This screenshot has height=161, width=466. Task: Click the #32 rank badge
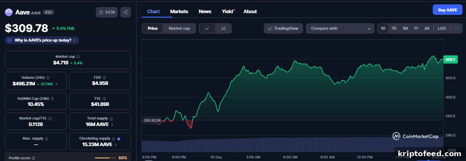[x=48, y=13]
